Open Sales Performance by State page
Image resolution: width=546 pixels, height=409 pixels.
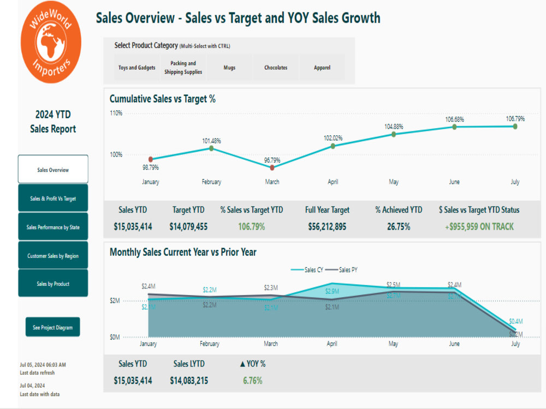53,227
